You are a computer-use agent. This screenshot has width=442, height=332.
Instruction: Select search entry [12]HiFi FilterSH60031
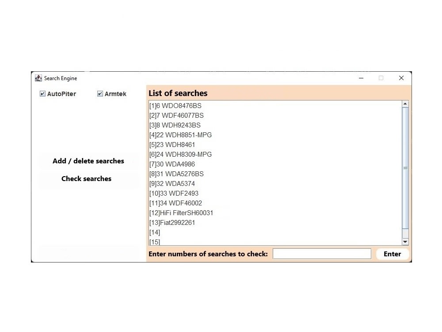181,212
